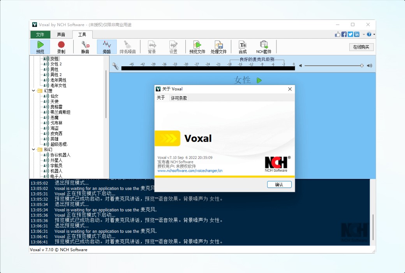This screenshot has height=273, width=405.
Task: Open the NCH套件 suite icon
Action: 264,44
